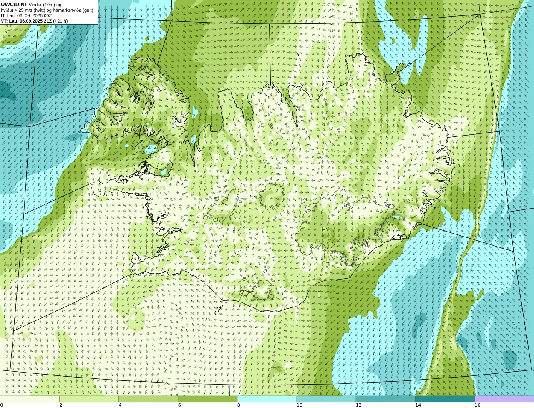Click the '0' tick label on the color scale

(x=1, y=405)
